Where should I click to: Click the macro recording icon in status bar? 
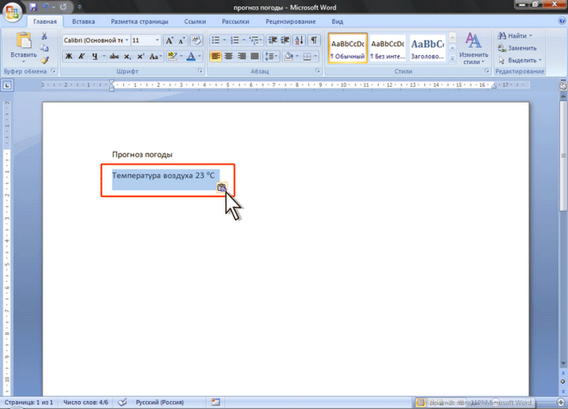(x=216, y=402)
